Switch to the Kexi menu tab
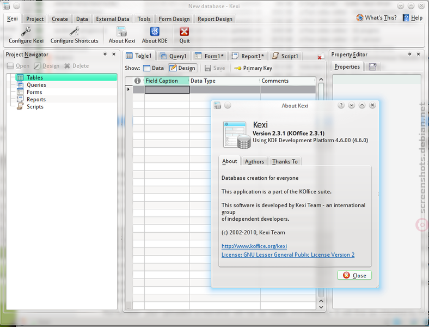The image size is (429, 327). (x=13, y=19)
